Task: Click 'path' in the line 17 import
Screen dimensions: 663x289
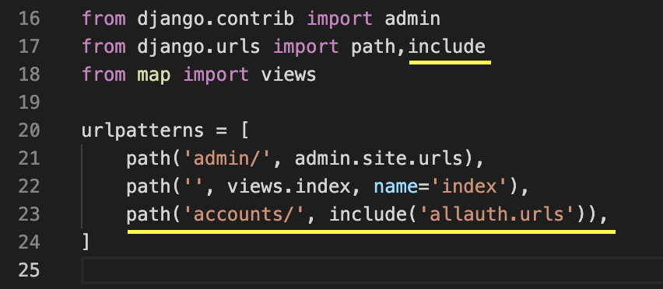Action: point(373,47)
